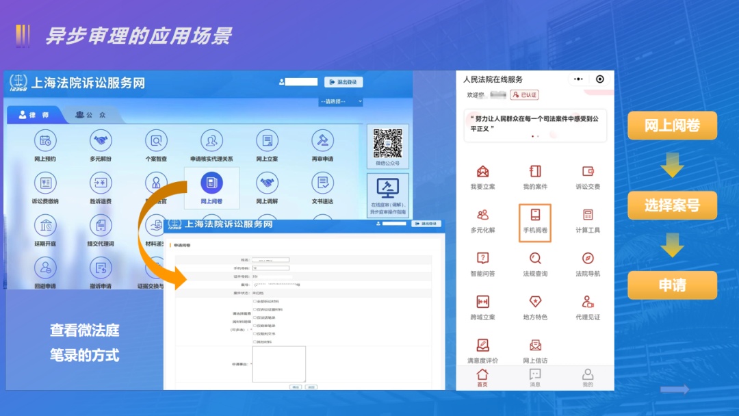Image resolution: width=739 pixels, height=416 pixels.
Task: Click the mobile app quote banner
Action: (535, 125)
